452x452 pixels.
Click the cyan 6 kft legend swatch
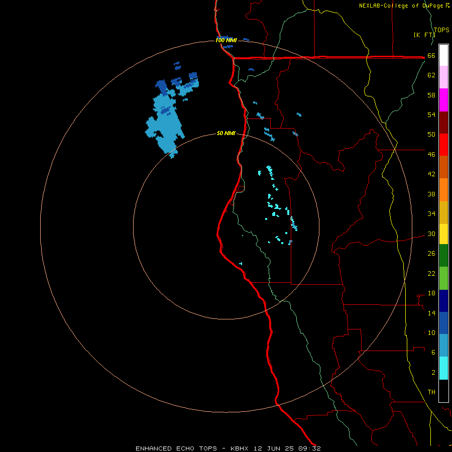point(443,368)
